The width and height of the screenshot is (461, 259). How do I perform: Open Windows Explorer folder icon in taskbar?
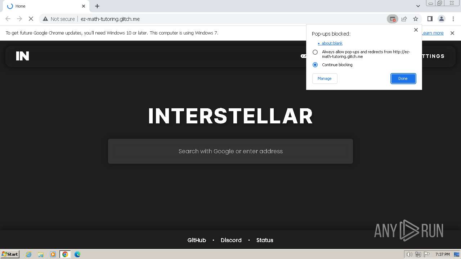point(41,254)
